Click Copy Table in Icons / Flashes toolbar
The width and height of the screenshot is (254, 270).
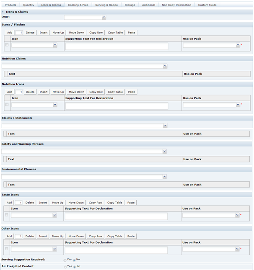(115, 33)
